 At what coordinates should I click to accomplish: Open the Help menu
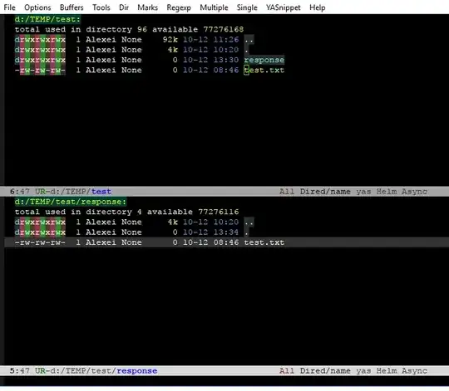(x=318, y=7)
